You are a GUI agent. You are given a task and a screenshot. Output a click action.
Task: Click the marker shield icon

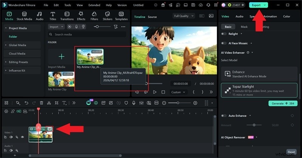pos(126,103)
